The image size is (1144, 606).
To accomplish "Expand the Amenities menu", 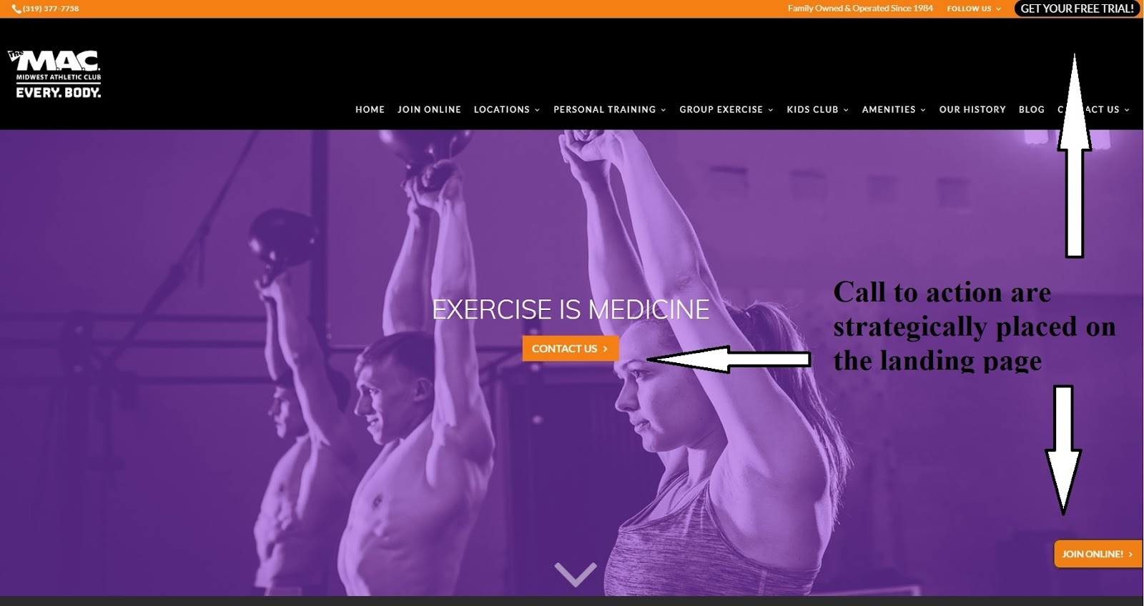I will coord(894,109).
